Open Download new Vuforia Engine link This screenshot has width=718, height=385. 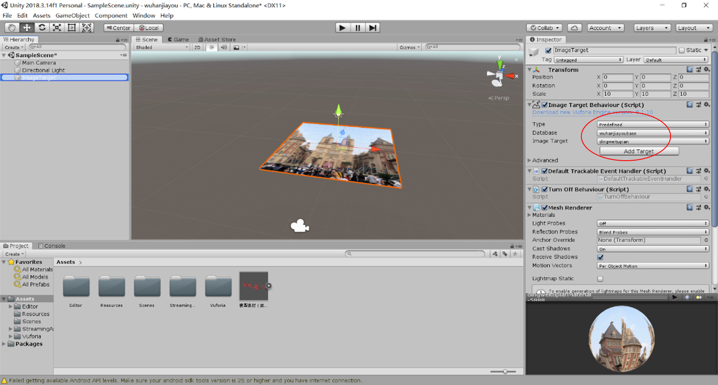point(592,112)
